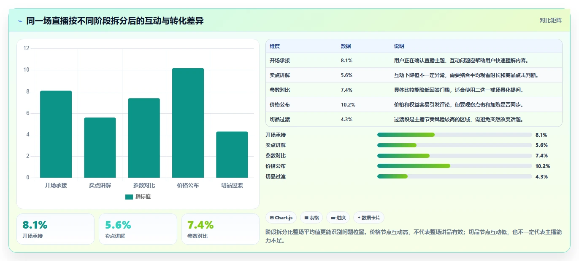The image size is (579, 261).
Task: Click the 参数对比 bar in the chart
Action: pos(144,138)
